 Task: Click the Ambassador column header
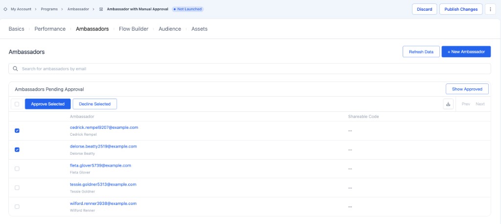pos(82,117)
